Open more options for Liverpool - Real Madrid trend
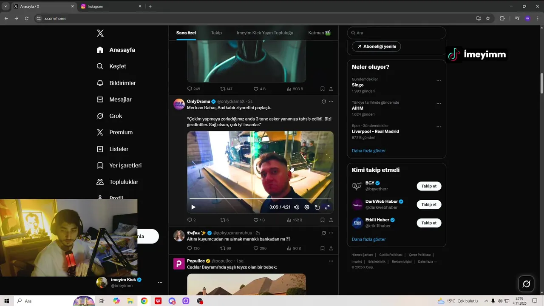Viewport: 544px width, 306px height. (439, 127)
